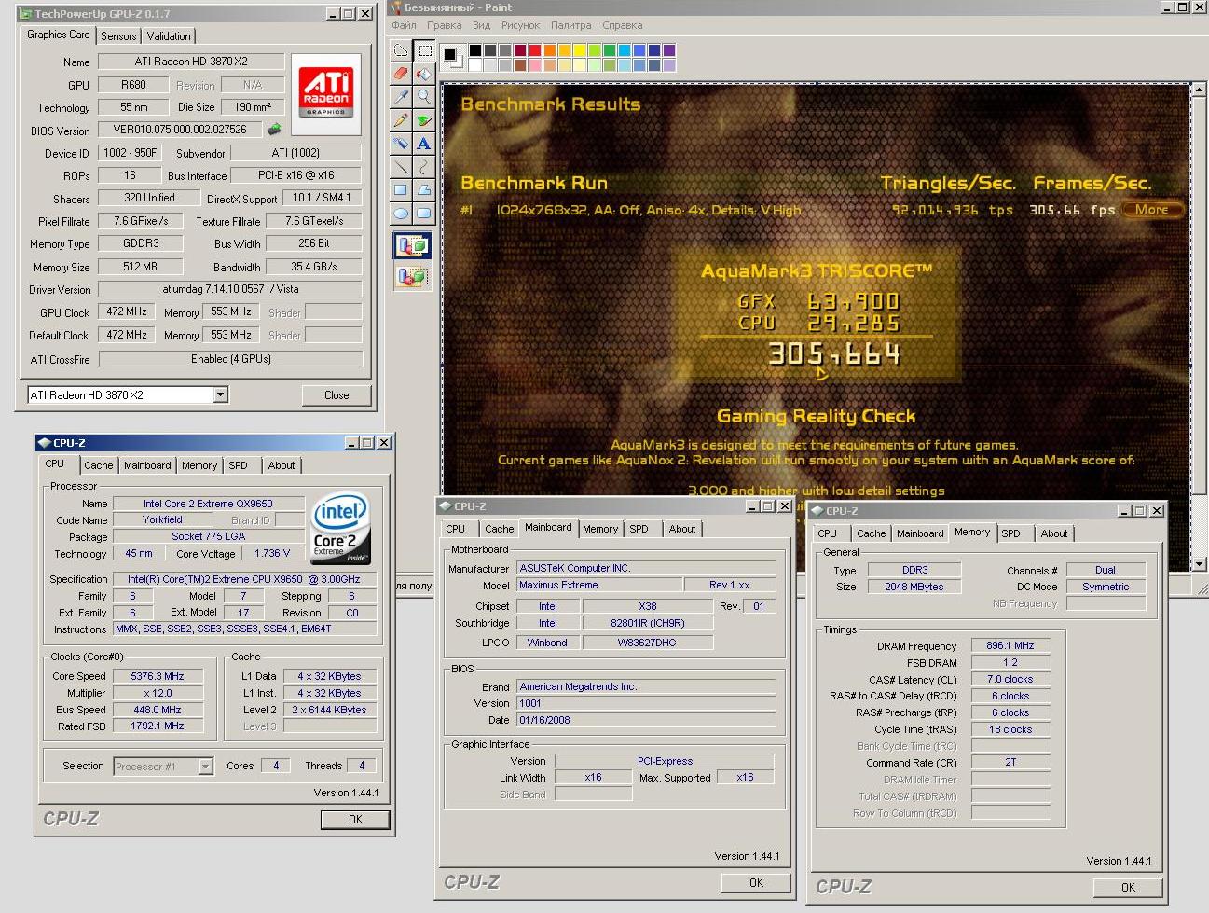Click the 'Intel Core 2 Extreme QX9650' name value

click(x=208, y=504)
